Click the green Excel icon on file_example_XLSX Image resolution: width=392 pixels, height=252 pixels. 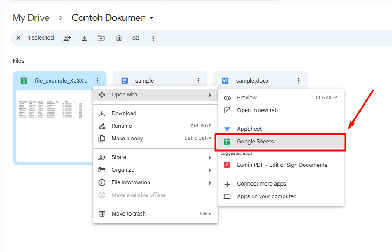pyautogui.click(x=24, y=81)
